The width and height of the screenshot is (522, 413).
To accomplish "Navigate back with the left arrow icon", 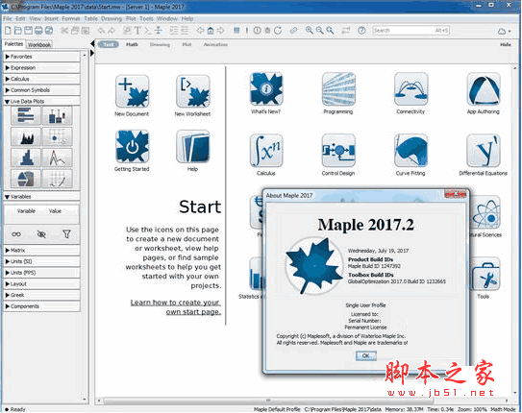I will click(200, 31).
